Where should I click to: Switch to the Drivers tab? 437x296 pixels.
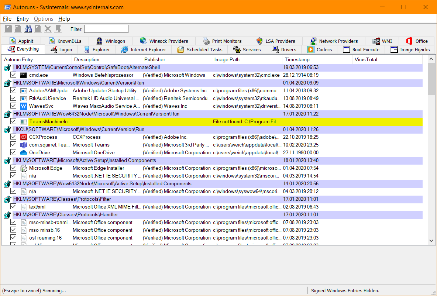tap(284, 49)
